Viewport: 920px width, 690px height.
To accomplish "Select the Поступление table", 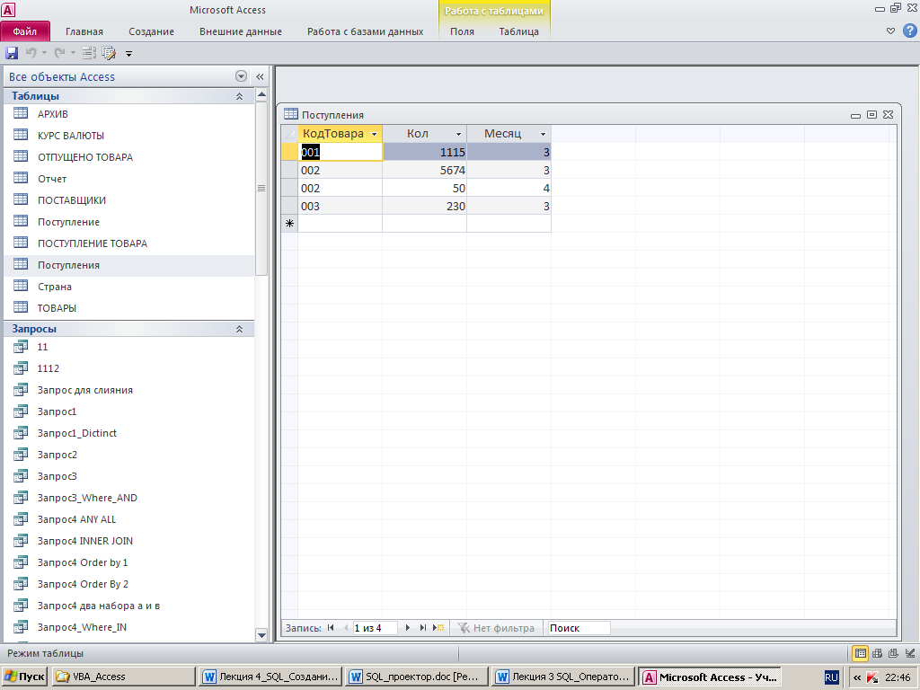I will [68, 222].
